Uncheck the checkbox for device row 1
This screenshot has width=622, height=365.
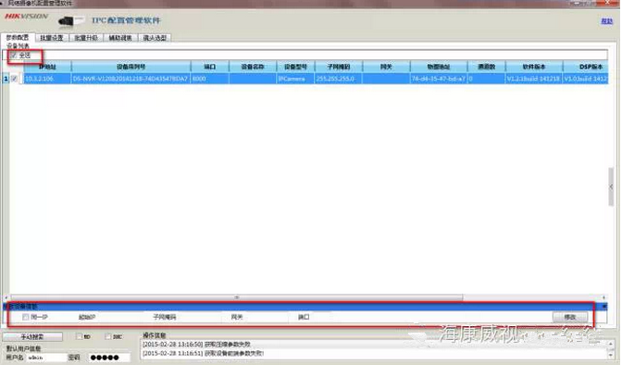15,79
